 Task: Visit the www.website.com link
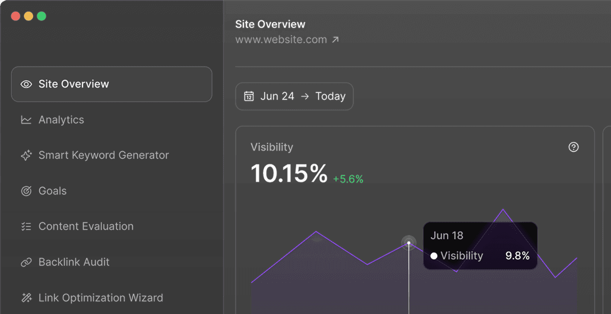pos(281,40)
